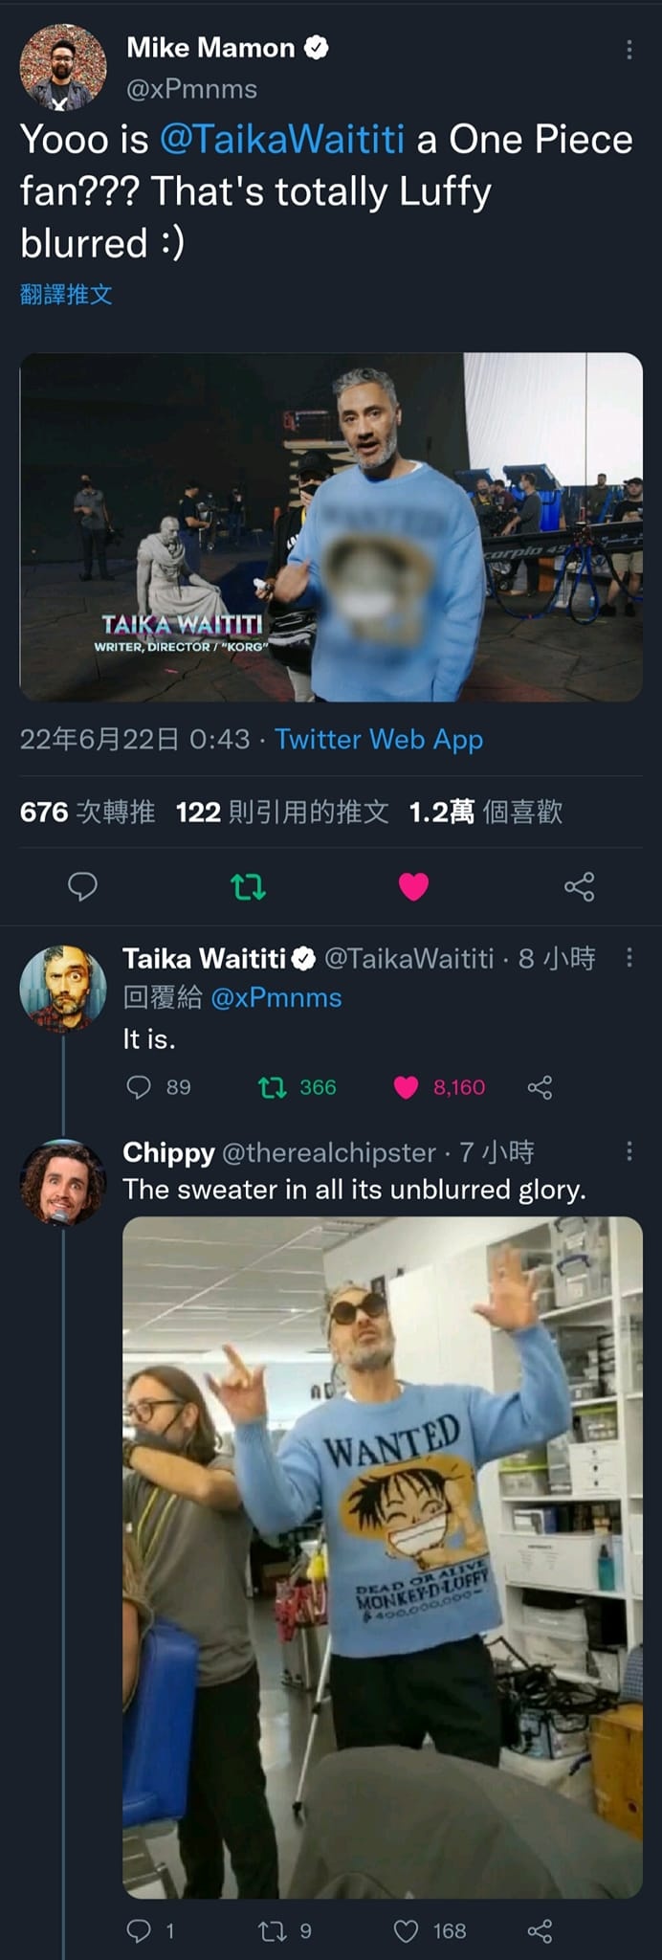662x1960 pixels.
Task: Open the three-dot menu on Mike Mamon's tweet
Action: pos(629,50)
